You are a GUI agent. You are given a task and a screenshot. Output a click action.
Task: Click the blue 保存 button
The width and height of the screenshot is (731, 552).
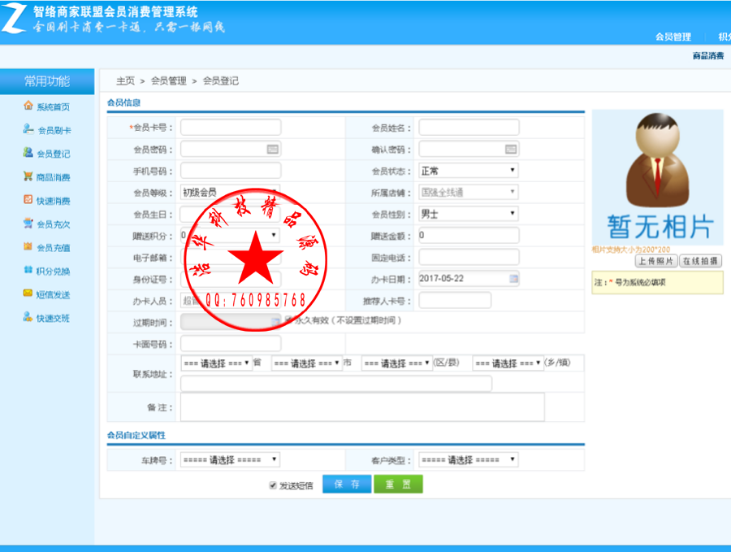(x=347, y=484)
